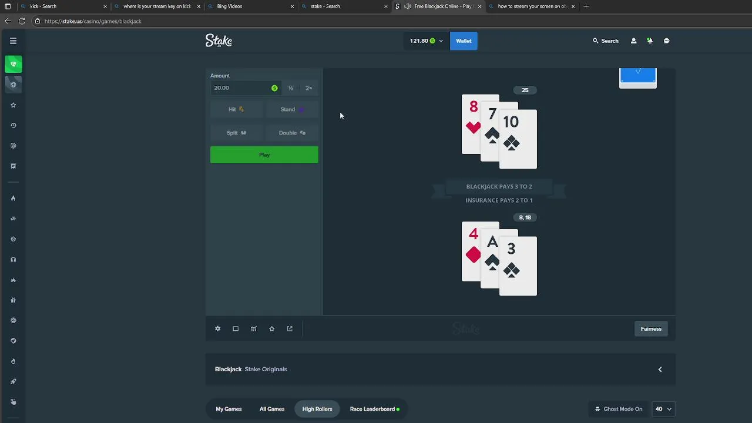Close the 'where is your stream key' tab
Screen dimensions: 752x423
pos(199,6)
